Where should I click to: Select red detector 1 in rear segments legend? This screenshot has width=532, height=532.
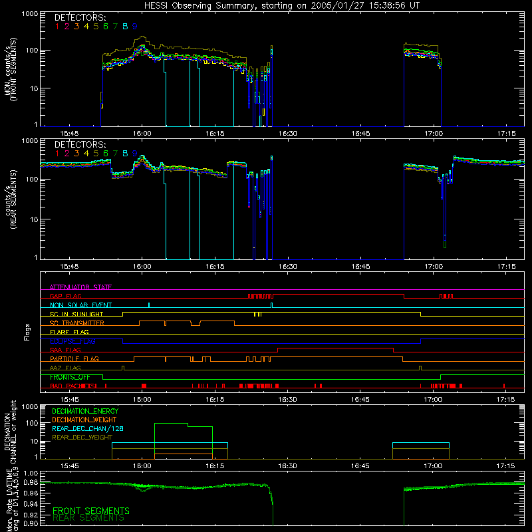(57, 154)
